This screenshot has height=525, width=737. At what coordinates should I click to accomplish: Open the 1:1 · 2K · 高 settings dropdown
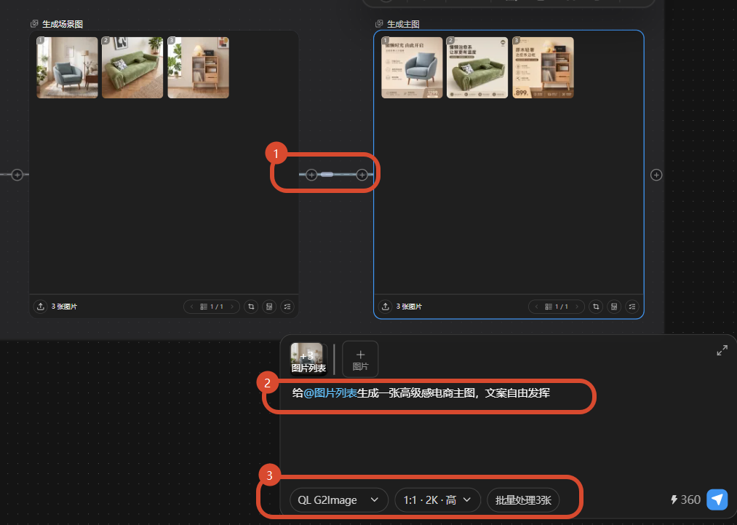[x=437, y=500]
